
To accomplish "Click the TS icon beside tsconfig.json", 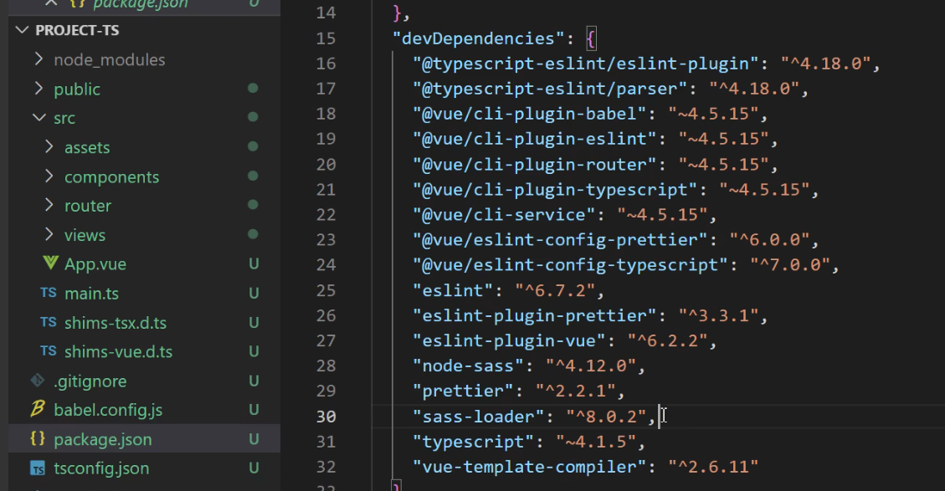I will coord(38,468).
